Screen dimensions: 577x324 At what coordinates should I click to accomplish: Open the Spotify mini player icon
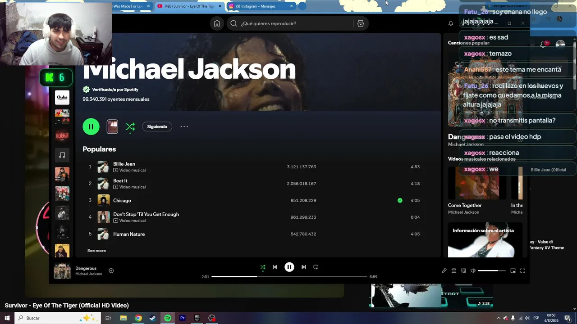pyautogui.click(x=513, y=270)
